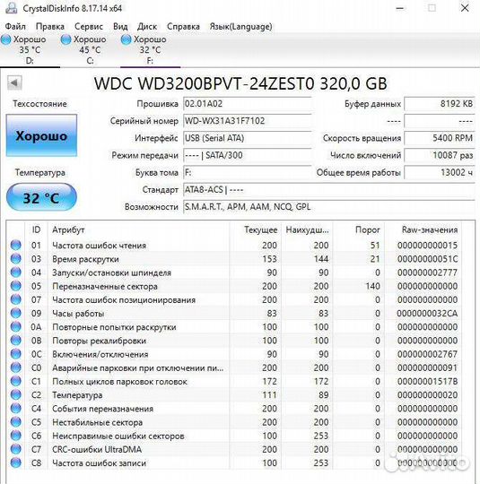Click the Текущее column header
Viewport: 480px width, 484px height.
[256, 229]
